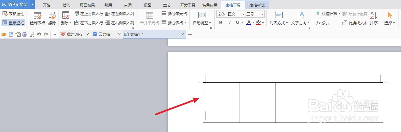Open Quick Calculation (快速计算) menu

328,14
